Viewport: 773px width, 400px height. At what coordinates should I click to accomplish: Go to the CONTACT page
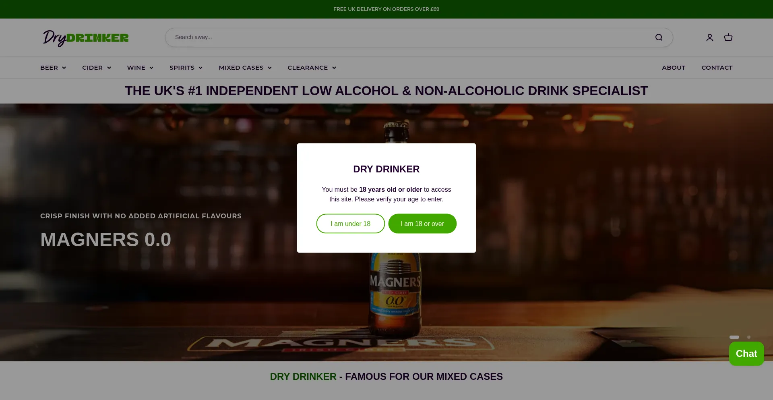click(717, 68)
